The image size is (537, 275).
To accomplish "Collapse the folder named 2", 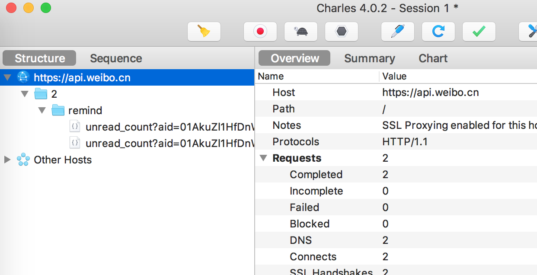I will (x=25, y=94).
